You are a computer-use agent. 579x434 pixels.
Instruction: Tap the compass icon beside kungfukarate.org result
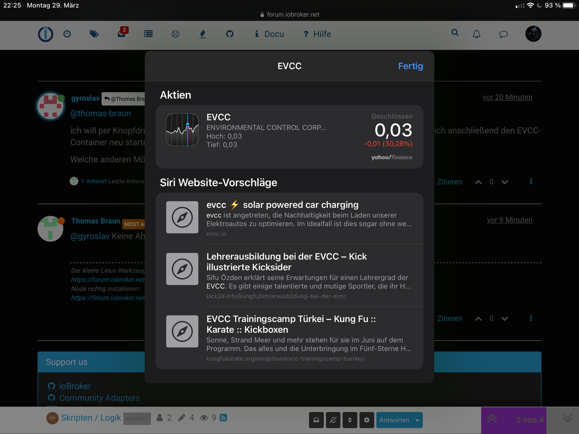coord(182,331)
